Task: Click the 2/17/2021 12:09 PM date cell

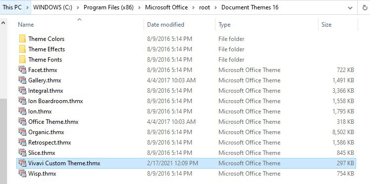Action: [x=172, y=163]
